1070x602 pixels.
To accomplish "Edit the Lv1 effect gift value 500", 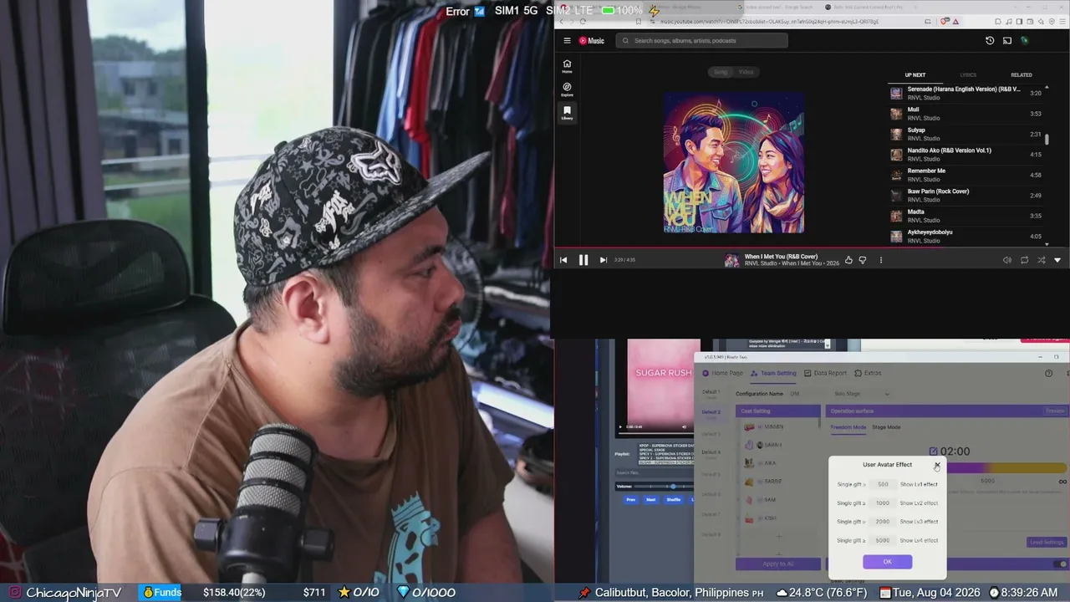I will click(x=883, y=484).
